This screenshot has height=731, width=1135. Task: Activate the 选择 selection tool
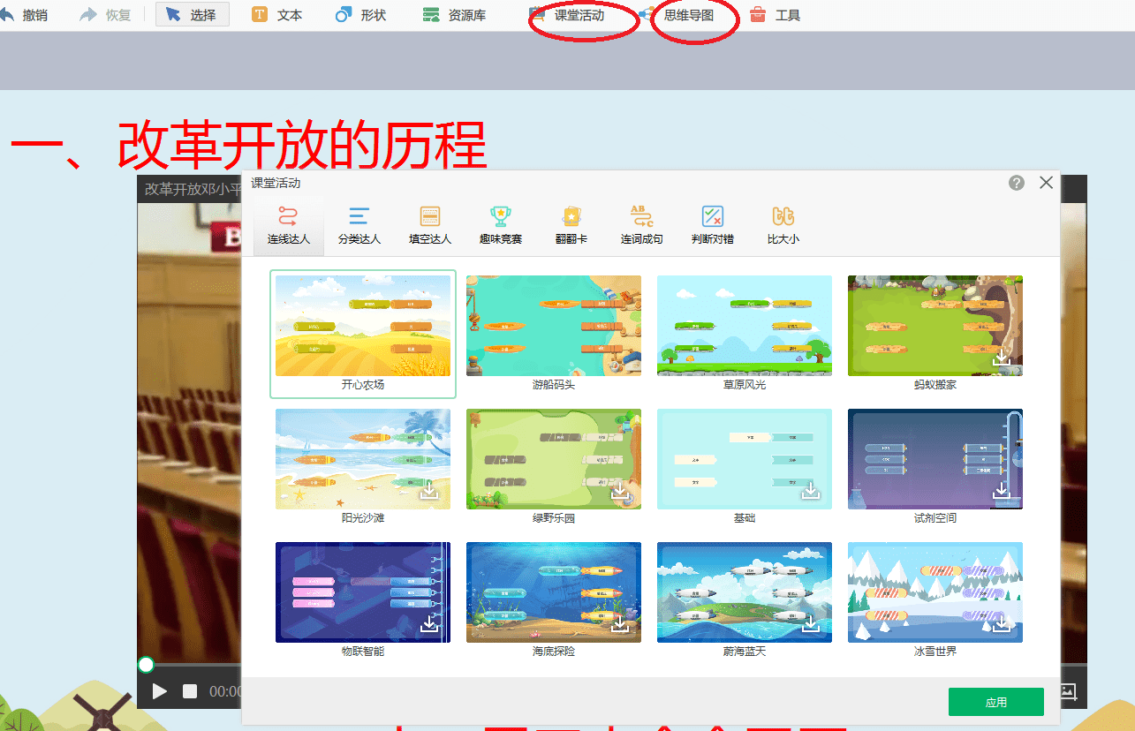coord(192,15)
